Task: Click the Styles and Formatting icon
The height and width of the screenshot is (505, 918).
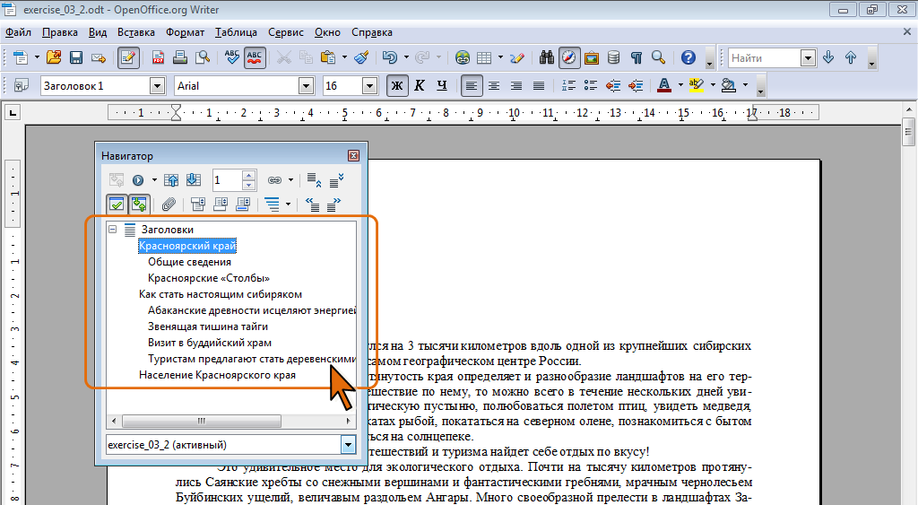Action: 22,85
